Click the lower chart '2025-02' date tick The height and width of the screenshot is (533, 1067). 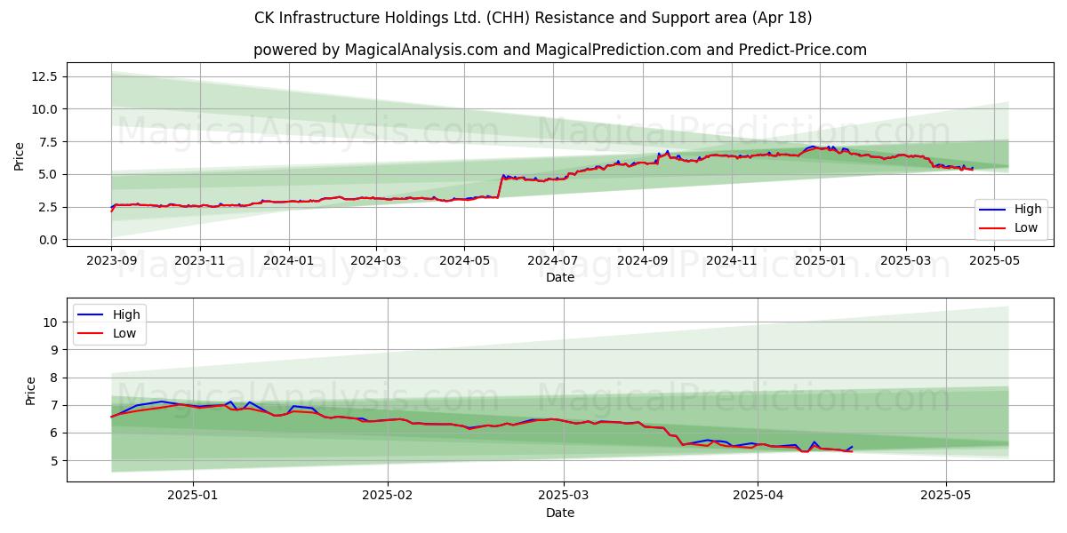(389, 496)
